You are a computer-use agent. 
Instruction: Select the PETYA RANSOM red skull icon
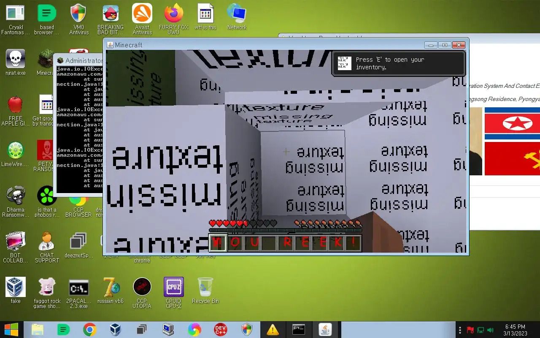pos(45,156)
